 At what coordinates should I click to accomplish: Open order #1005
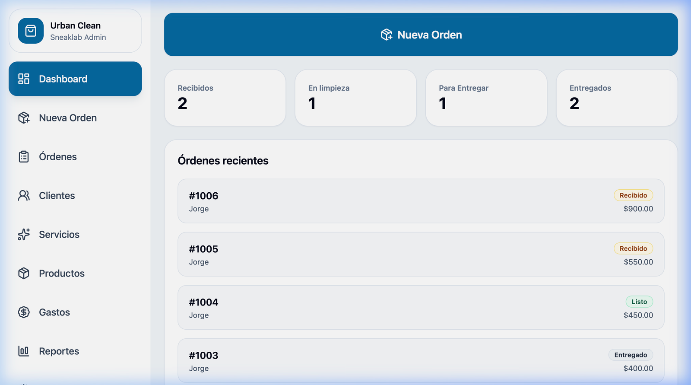(x=421, y=254)
